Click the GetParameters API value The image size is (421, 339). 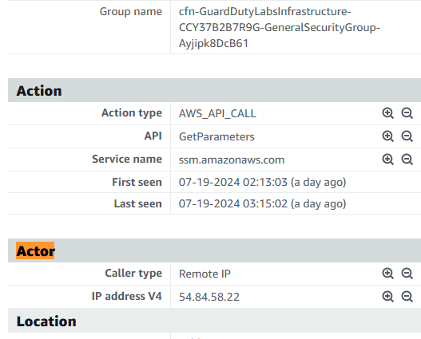(x=216, y=136)
